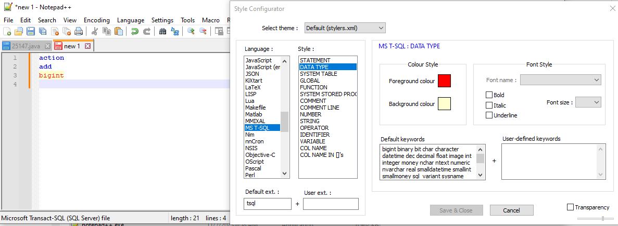Click the Default ext. field containing tsql
This screenshot has height=226, width=618.
pyautogui.click(x=268, y=204)
